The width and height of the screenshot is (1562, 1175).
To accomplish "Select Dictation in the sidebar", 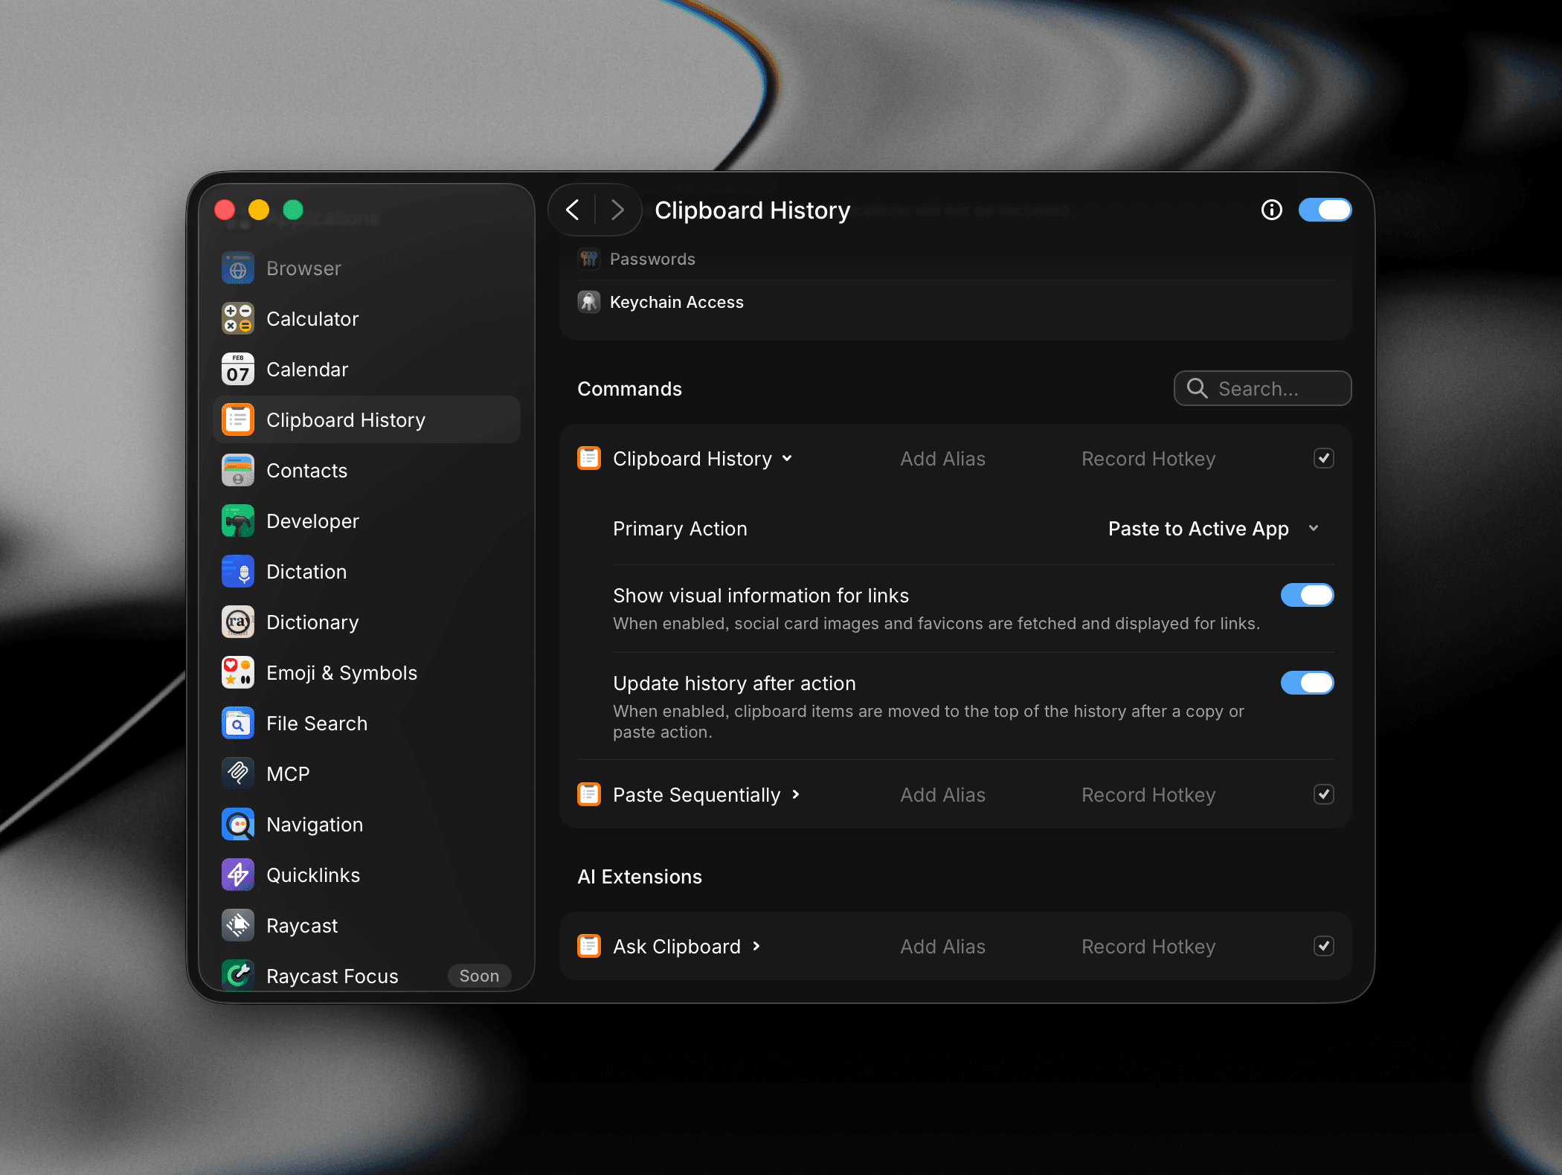I will 367,572.
